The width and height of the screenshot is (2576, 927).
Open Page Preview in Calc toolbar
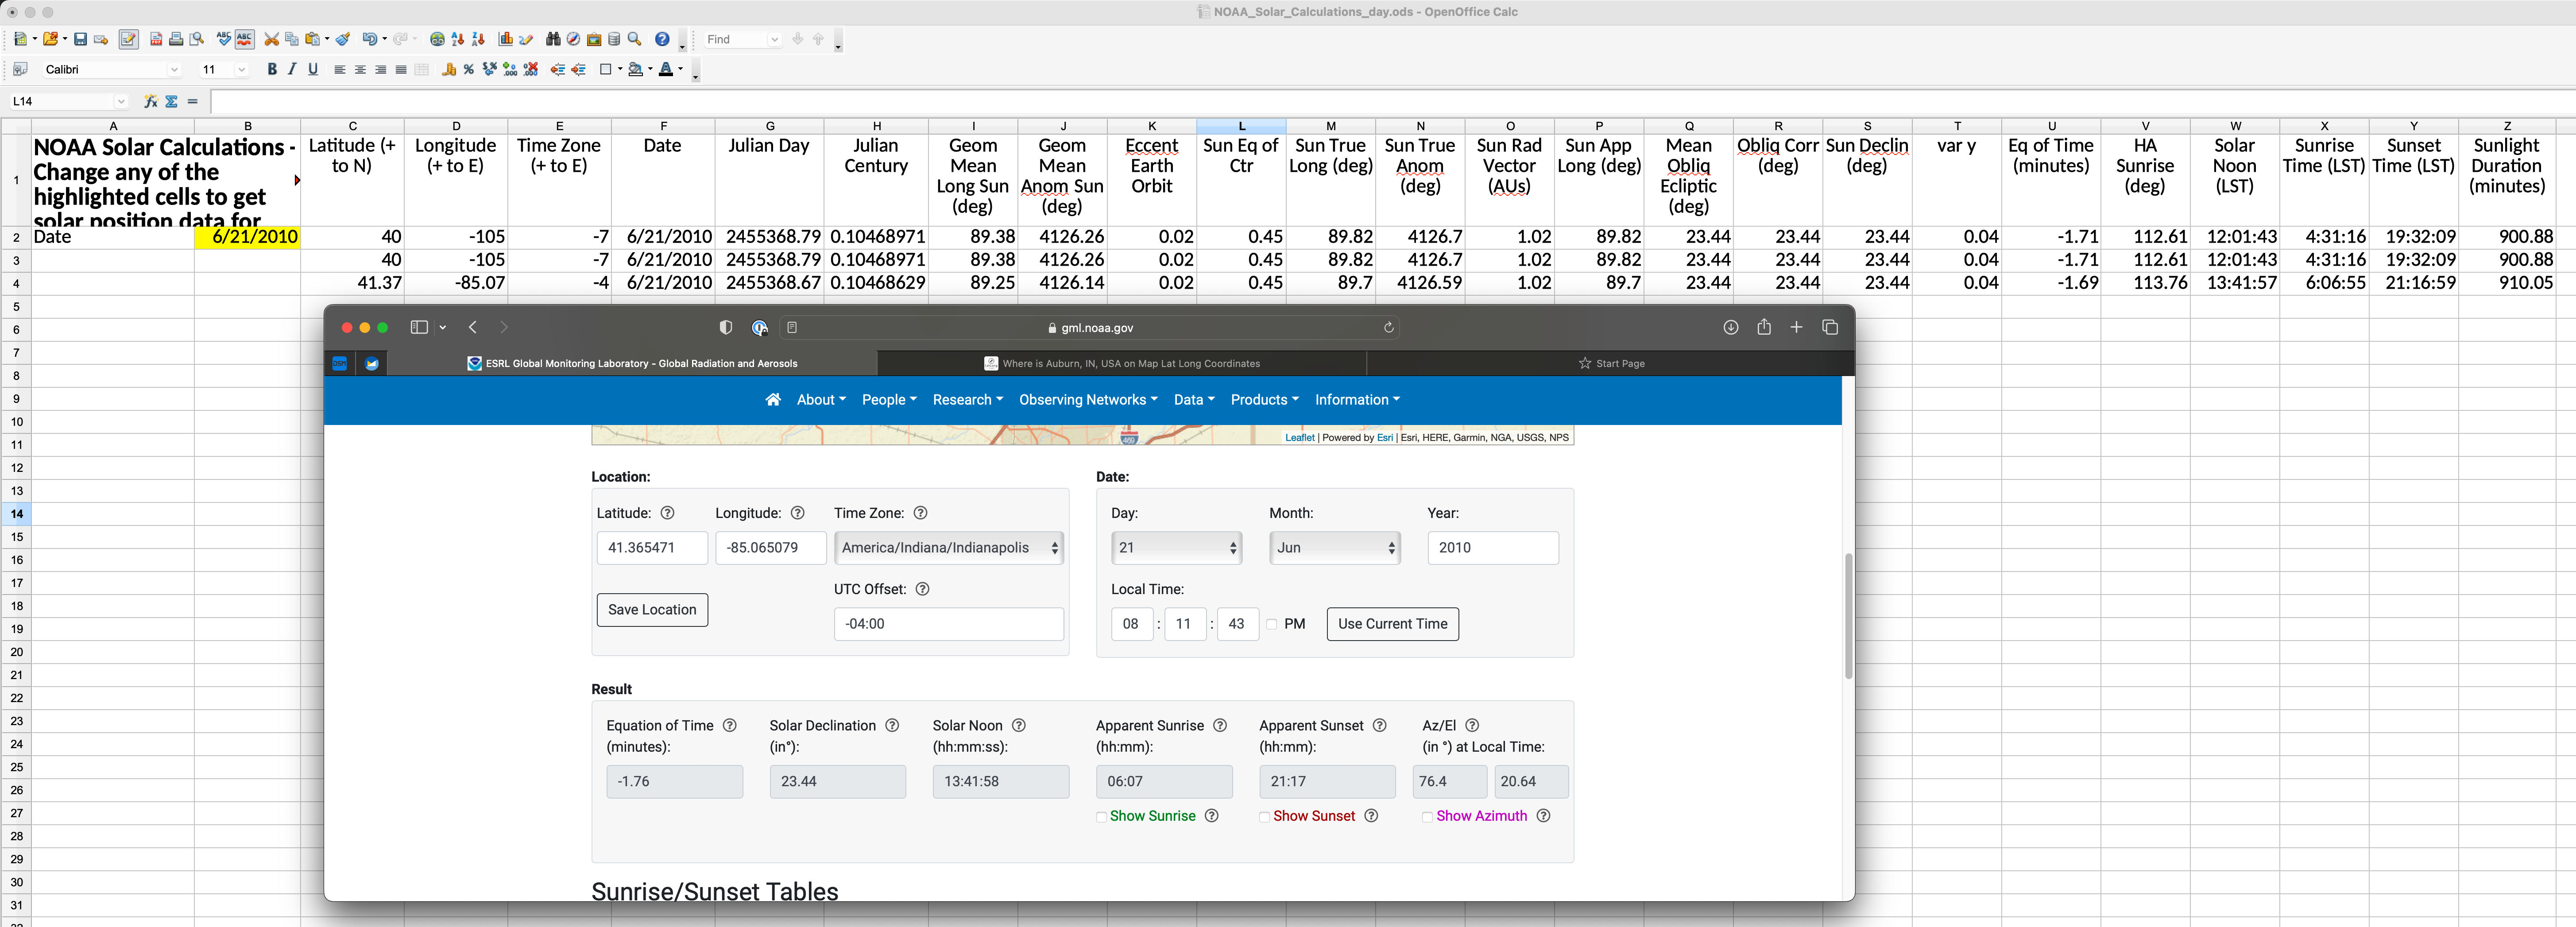(197, 39)
